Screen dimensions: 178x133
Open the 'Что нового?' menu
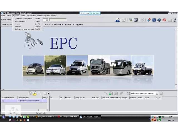[x=31, y=16]
